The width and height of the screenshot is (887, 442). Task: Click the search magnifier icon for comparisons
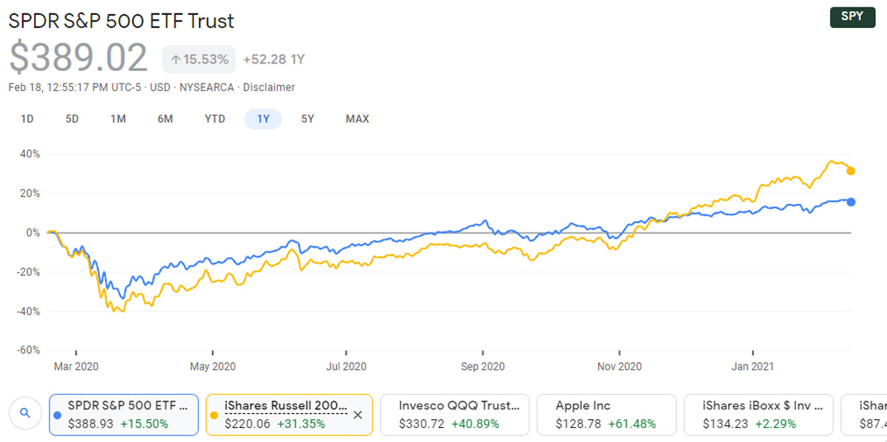pyautogui.click(x=25, y=413)
